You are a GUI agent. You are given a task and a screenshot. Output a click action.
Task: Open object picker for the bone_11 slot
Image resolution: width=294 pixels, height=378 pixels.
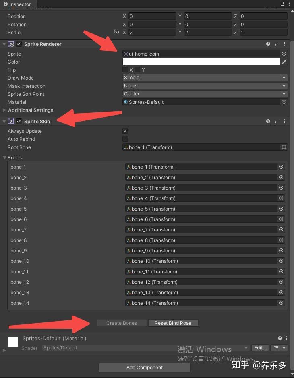281,271
